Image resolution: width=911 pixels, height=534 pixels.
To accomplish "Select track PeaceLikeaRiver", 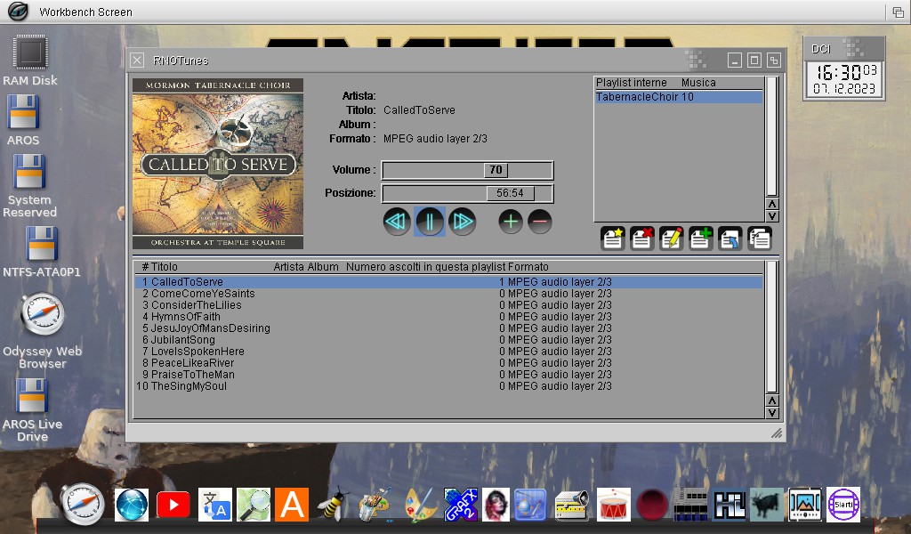I will pos(192,363).
